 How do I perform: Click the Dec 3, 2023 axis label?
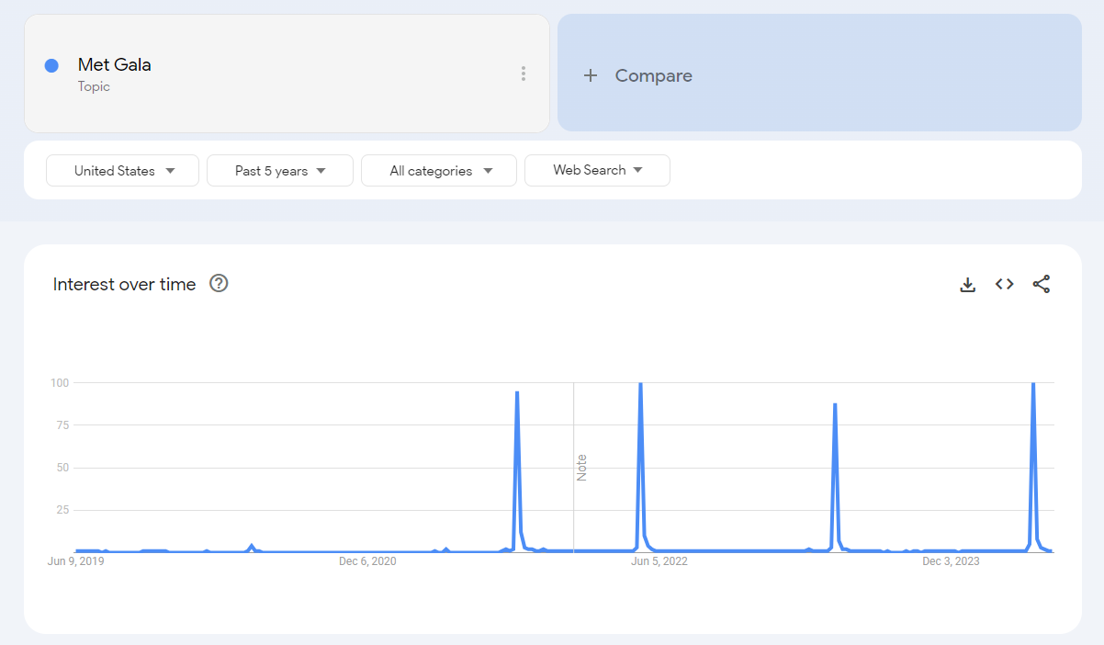951,561
